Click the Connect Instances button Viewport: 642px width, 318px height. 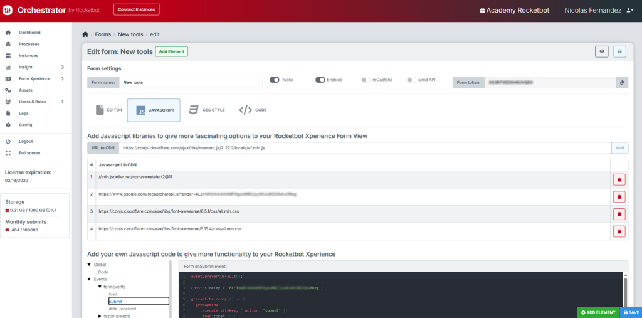pyautogui.click(x=137, y=9)
